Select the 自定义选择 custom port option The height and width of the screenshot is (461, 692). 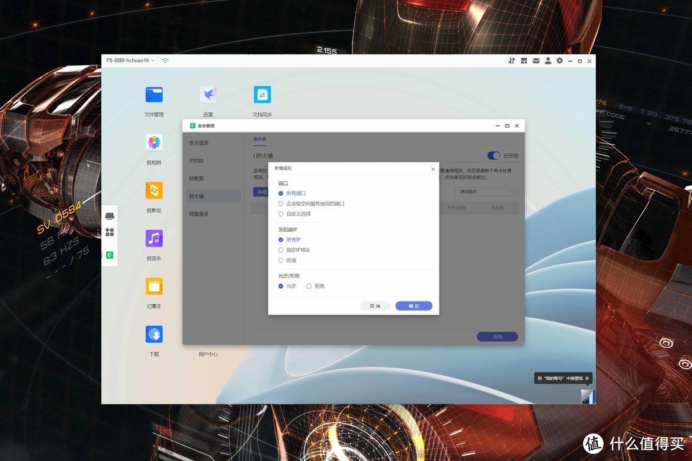[281, 214]
